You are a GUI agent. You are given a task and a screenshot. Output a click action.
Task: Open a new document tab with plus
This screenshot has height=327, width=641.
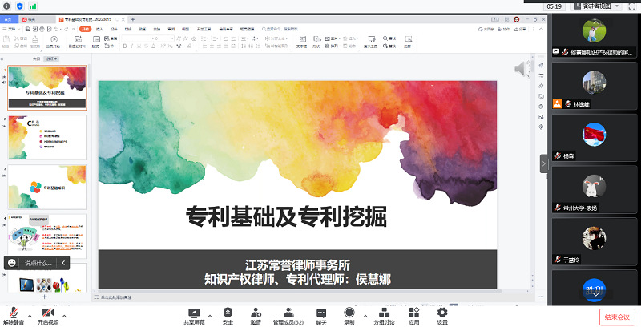(x=133, y=19)
